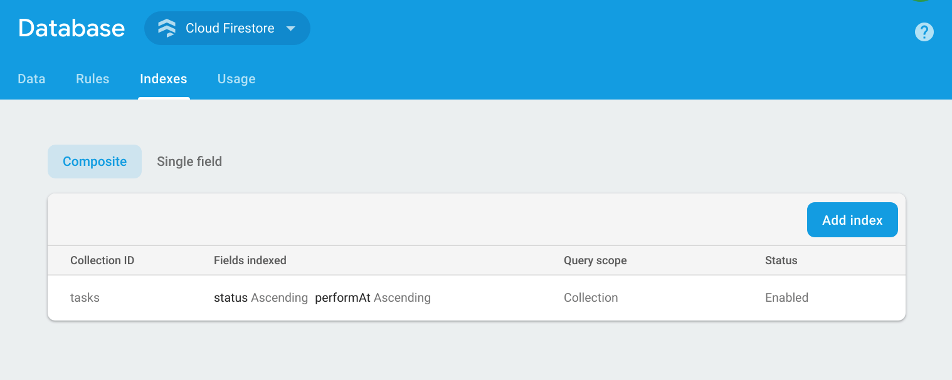Switch to the Rules tab
The width and height of the screenshot is (952, 380).
[92, 79]
